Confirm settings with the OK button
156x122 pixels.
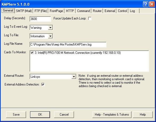(40, 115)
